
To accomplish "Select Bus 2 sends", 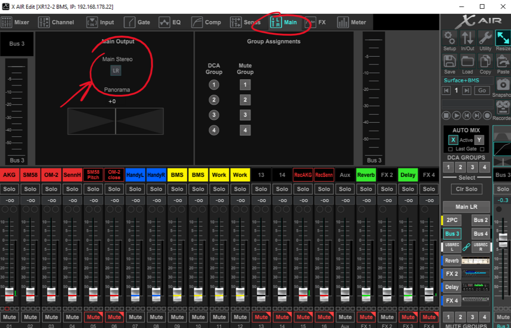I will pos(481,220).
